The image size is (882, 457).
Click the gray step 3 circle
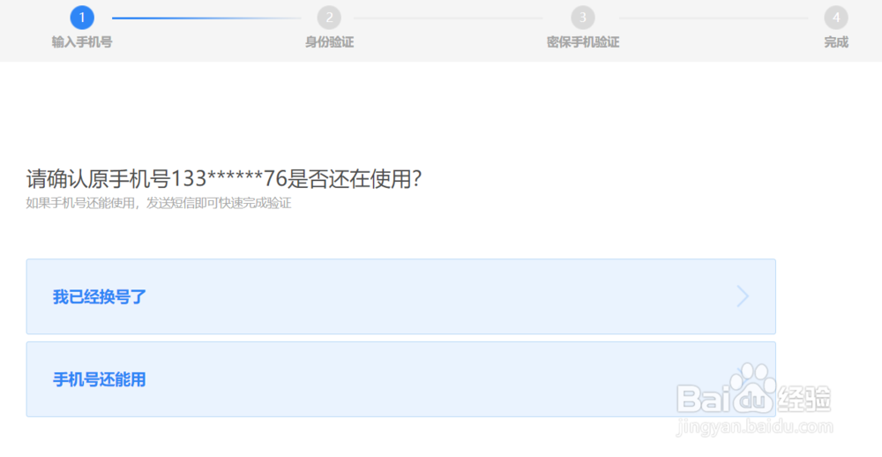click(x=583, y=18)
